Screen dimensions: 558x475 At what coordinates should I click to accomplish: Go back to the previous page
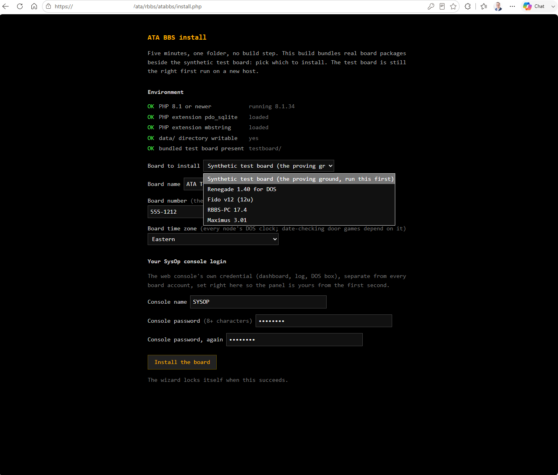pyautogui.click(x=6, y=6)
